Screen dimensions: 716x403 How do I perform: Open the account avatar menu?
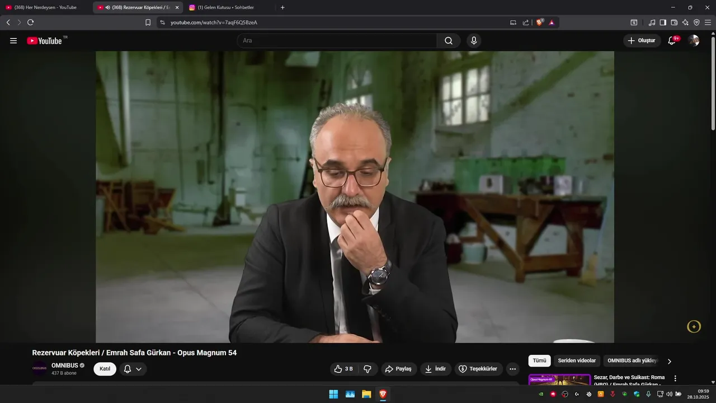click(x=694, y=41)
